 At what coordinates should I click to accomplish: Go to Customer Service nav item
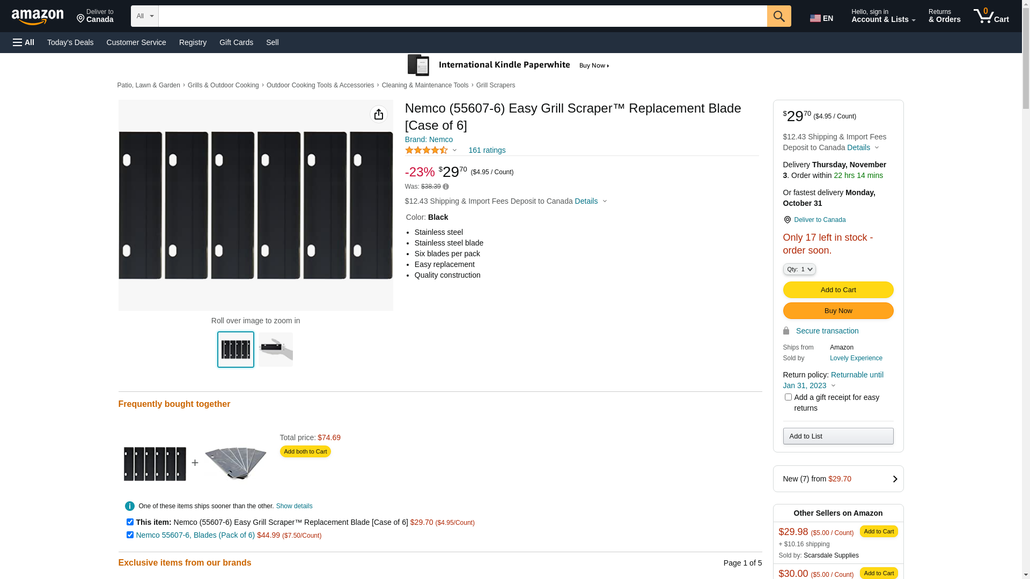[x=136, y=42]
